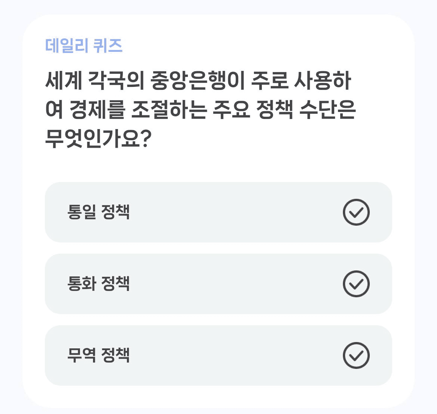This screenshot has width=437, height=414.
Task: Click the check icon beside 통일 정책
Action: 356,212
